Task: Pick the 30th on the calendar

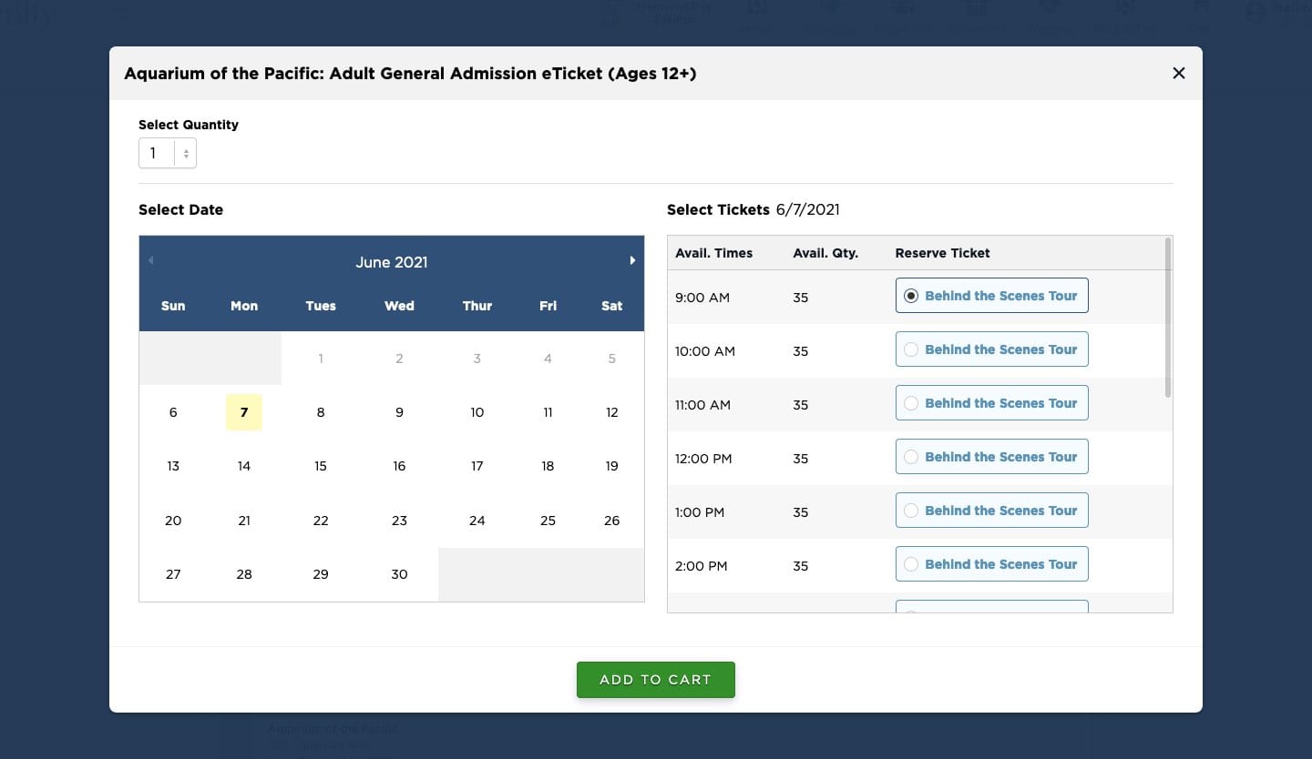Action: (399, 574)
